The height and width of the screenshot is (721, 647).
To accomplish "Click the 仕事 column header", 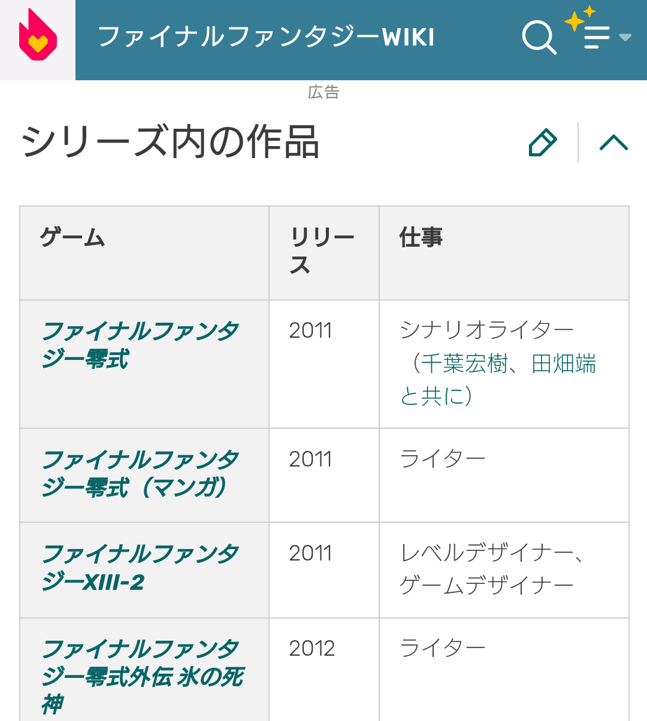I will coord(421,238).
